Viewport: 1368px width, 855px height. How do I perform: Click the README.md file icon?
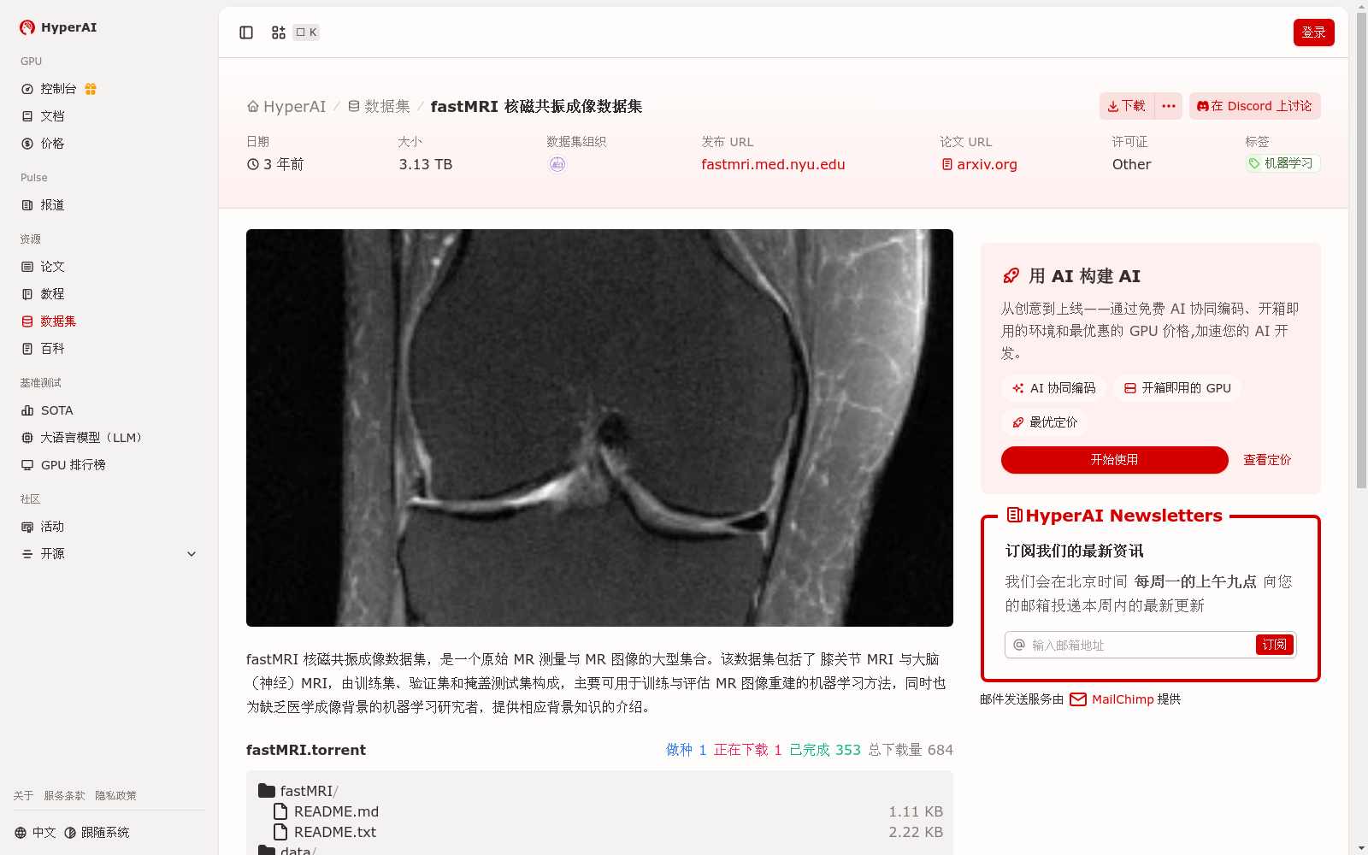[280, 811]
